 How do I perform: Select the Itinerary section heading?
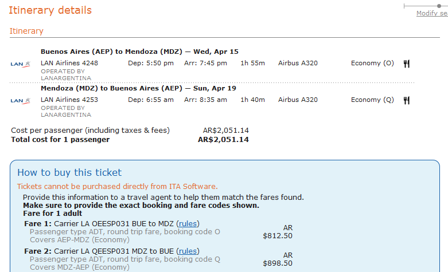coord(26,31)
